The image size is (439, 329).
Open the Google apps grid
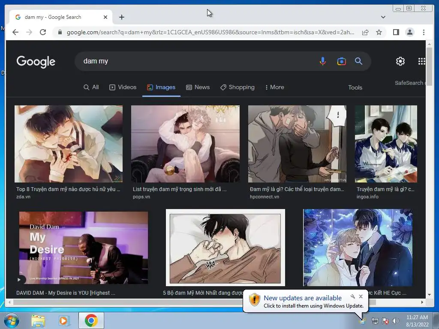coord(421,61)
